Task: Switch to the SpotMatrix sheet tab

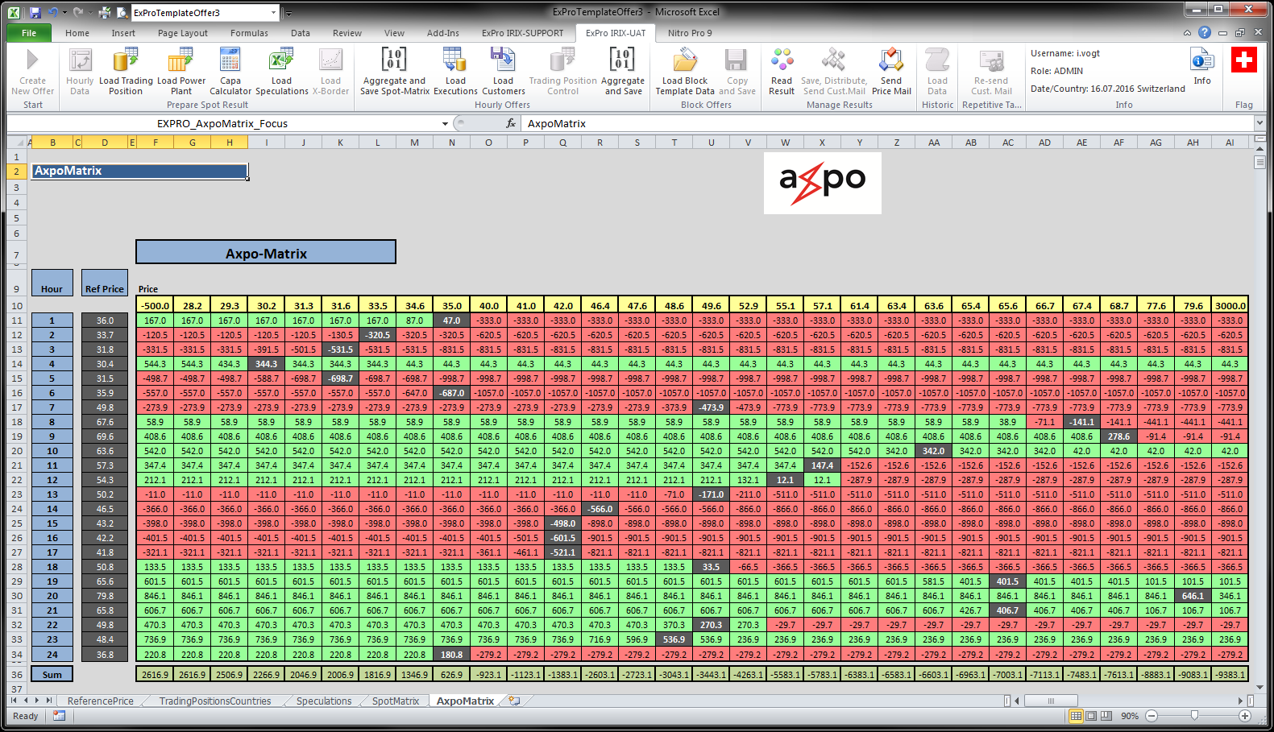Action: tap(395, 701)
